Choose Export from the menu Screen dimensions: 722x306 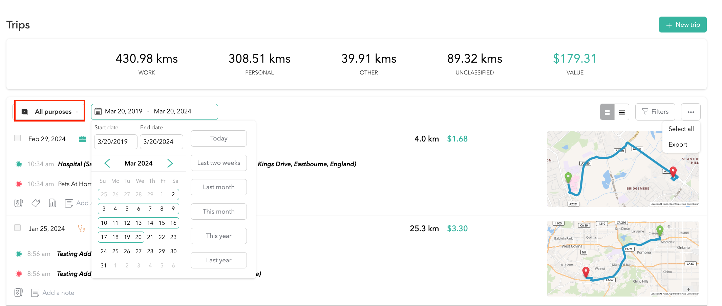coord(678,144)
